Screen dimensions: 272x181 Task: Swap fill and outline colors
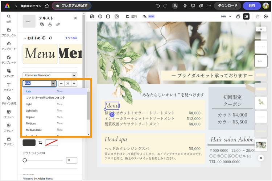tap(40, 143)
